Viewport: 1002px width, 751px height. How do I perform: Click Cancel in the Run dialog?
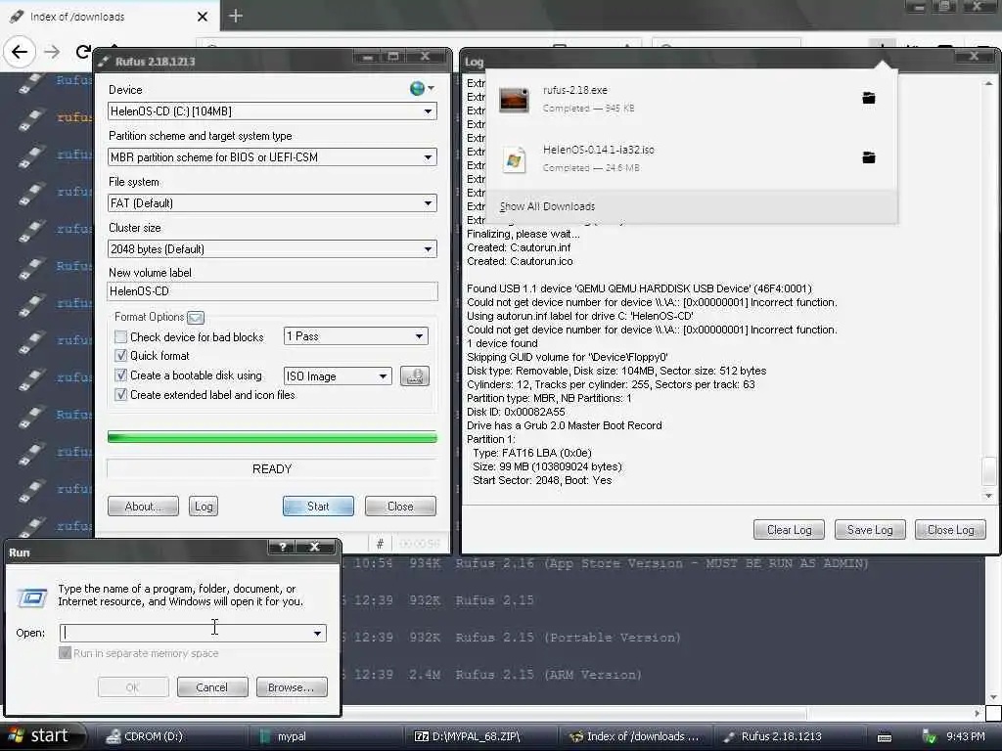click(x=212, y=687)
